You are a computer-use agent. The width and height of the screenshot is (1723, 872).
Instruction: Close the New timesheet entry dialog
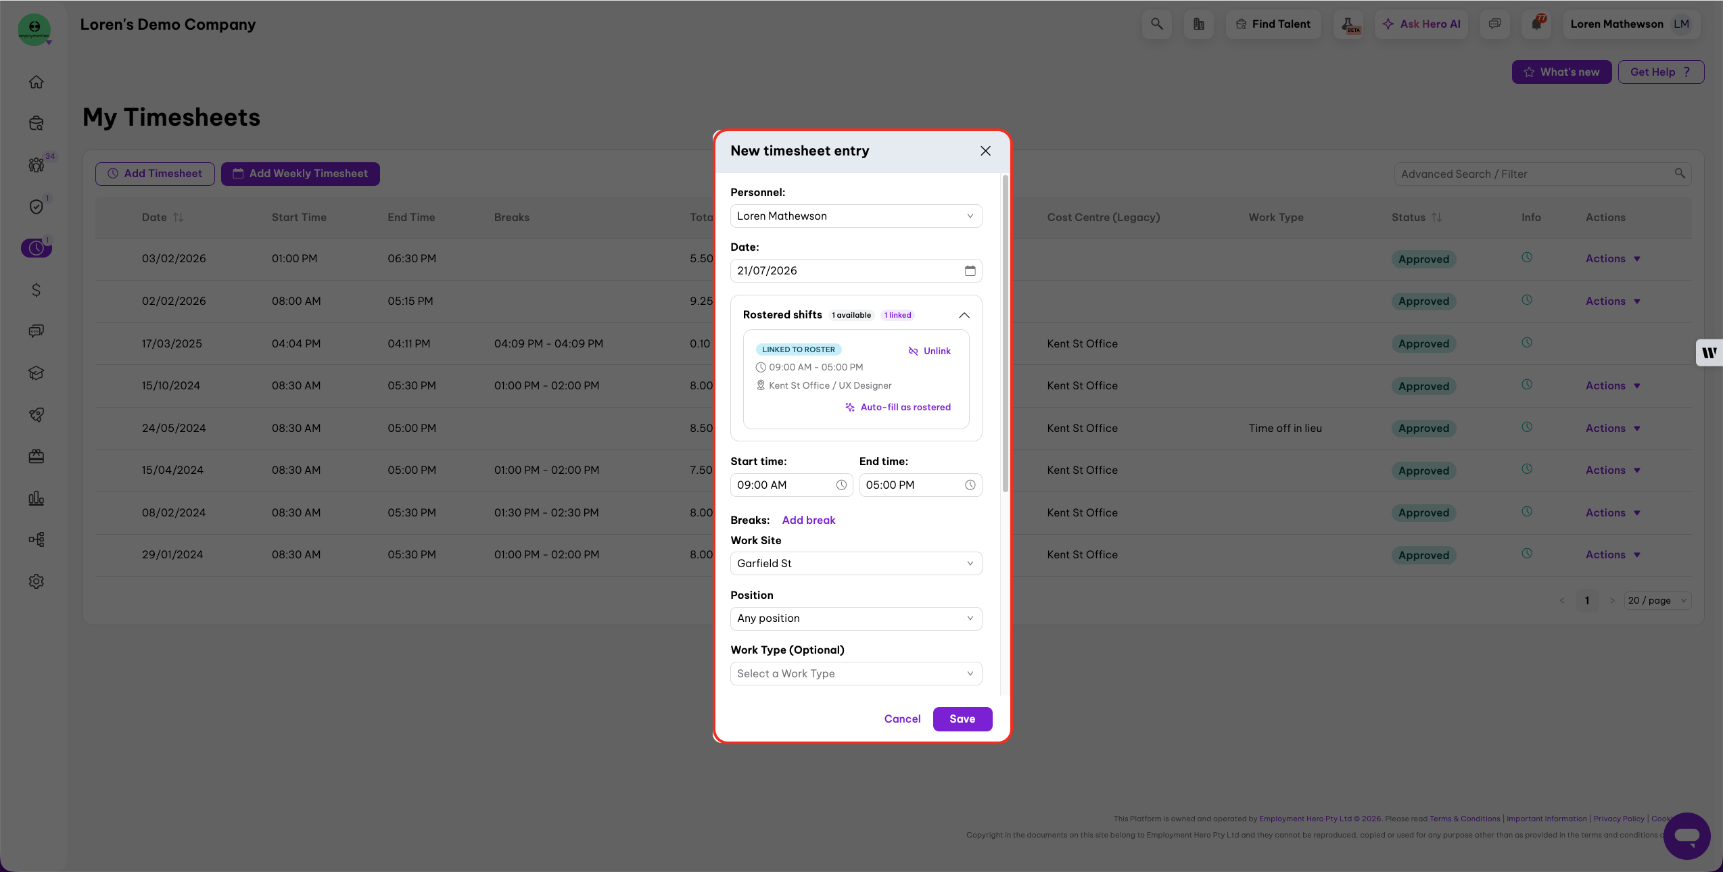point(986,151)
